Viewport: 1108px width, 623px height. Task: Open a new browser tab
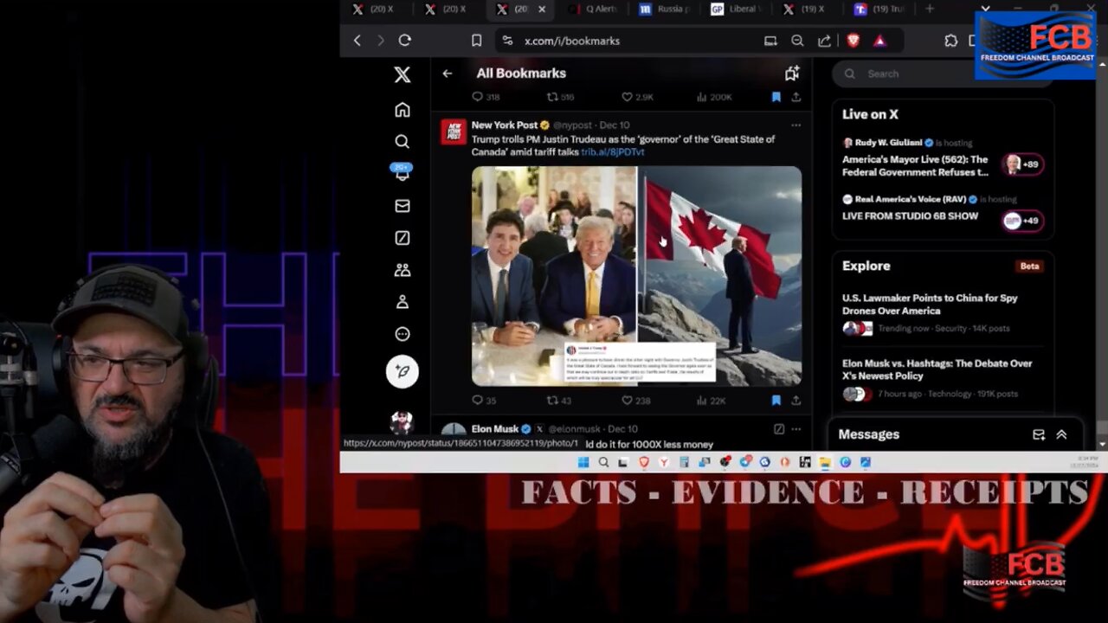point(930,10)
